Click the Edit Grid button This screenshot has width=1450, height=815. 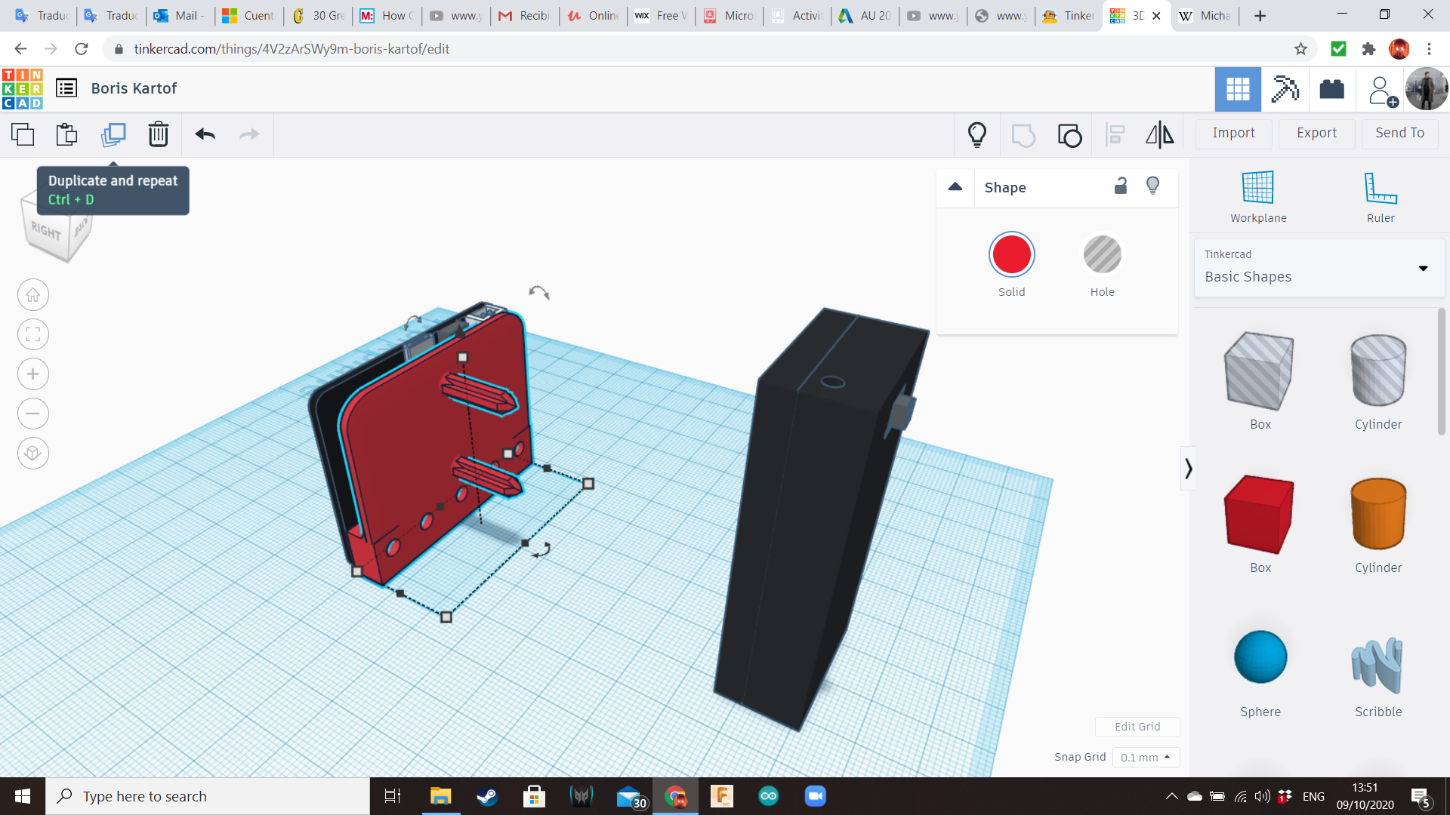pyautogui.click(x=1137, y=726)
